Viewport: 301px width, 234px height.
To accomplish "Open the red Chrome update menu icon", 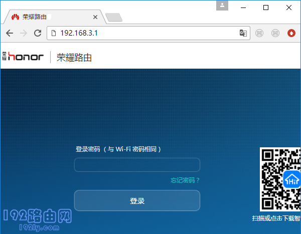I will tap(291, 33).
